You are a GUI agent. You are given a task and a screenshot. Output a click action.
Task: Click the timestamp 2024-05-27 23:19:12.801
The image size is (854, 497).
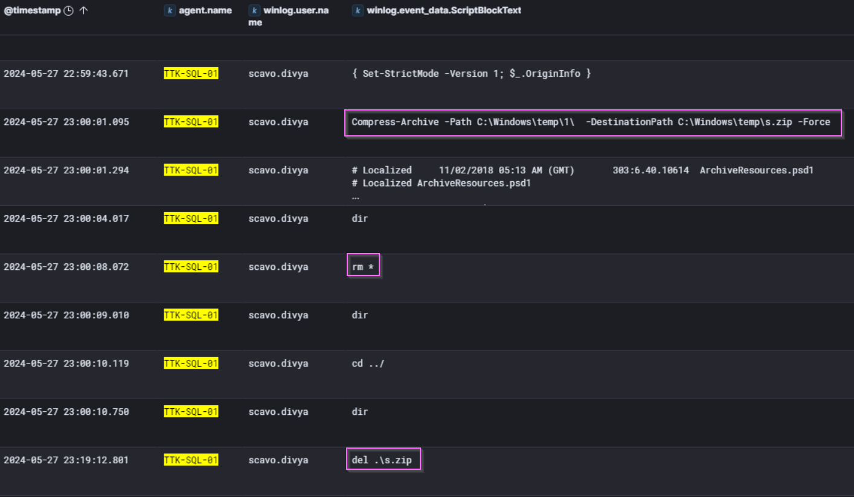tap(66, 460)
